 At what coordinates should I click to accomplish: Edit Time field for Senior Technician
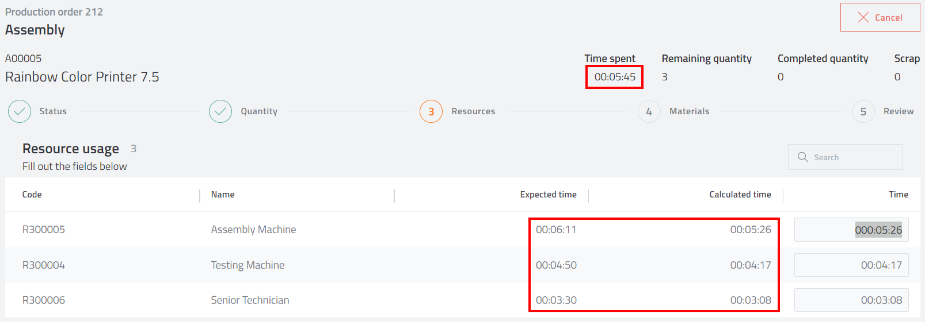pyautogui.click(x=851, y=300)
